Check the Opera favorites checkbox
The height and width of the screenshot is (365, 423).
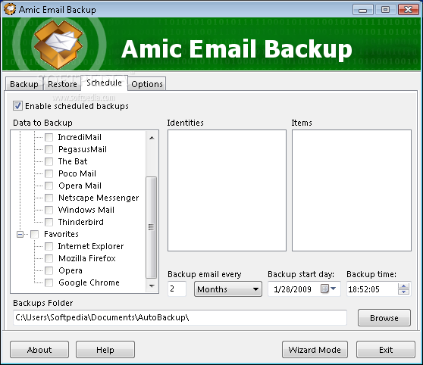[x=49, y=270]
